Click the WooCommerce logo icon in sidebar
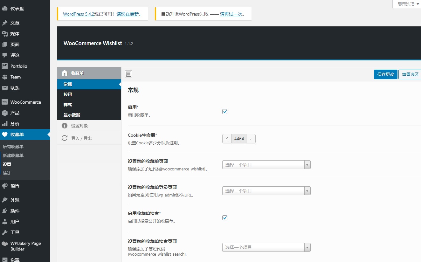This screenshot has height=262, width=421. tap(5, 102)
